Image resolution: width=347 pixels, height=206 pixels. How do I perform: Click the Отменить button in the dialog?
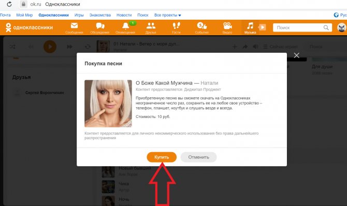point(198,157)
